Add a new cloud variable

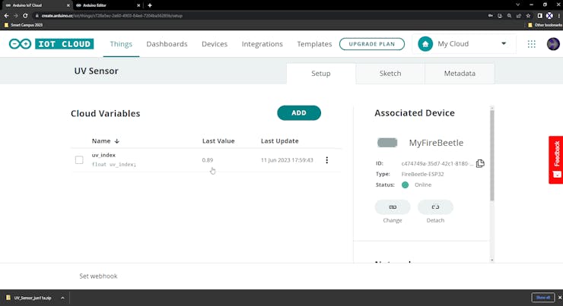coord(299,113)
